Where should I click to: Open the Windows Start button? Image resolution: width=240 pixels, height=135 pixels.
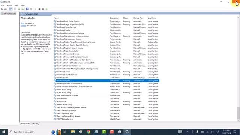4,132
